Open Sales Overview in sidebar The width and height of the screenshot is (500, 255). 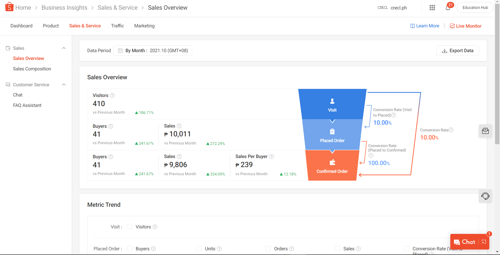pos(29,58)
